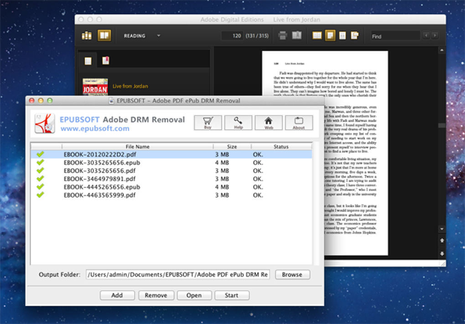Select file EBOOK-20120222D2.pdf
The image size is (465, 324).
(171, 154)
